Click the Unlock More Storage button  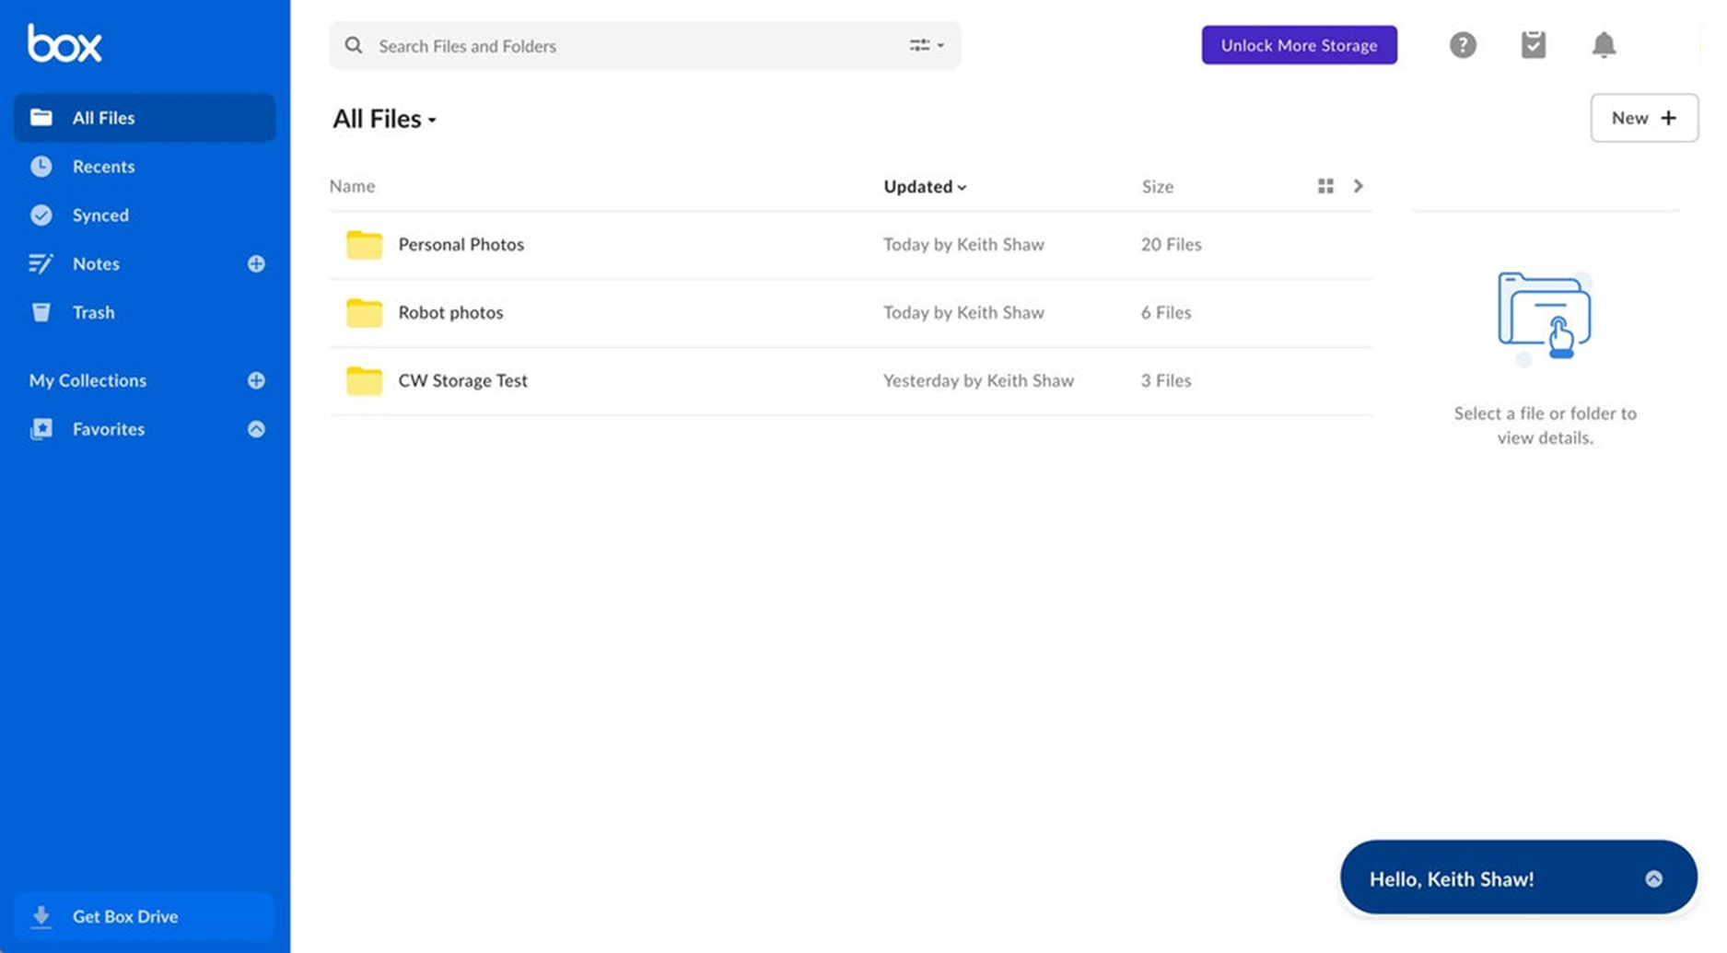tap(1299, 44)
